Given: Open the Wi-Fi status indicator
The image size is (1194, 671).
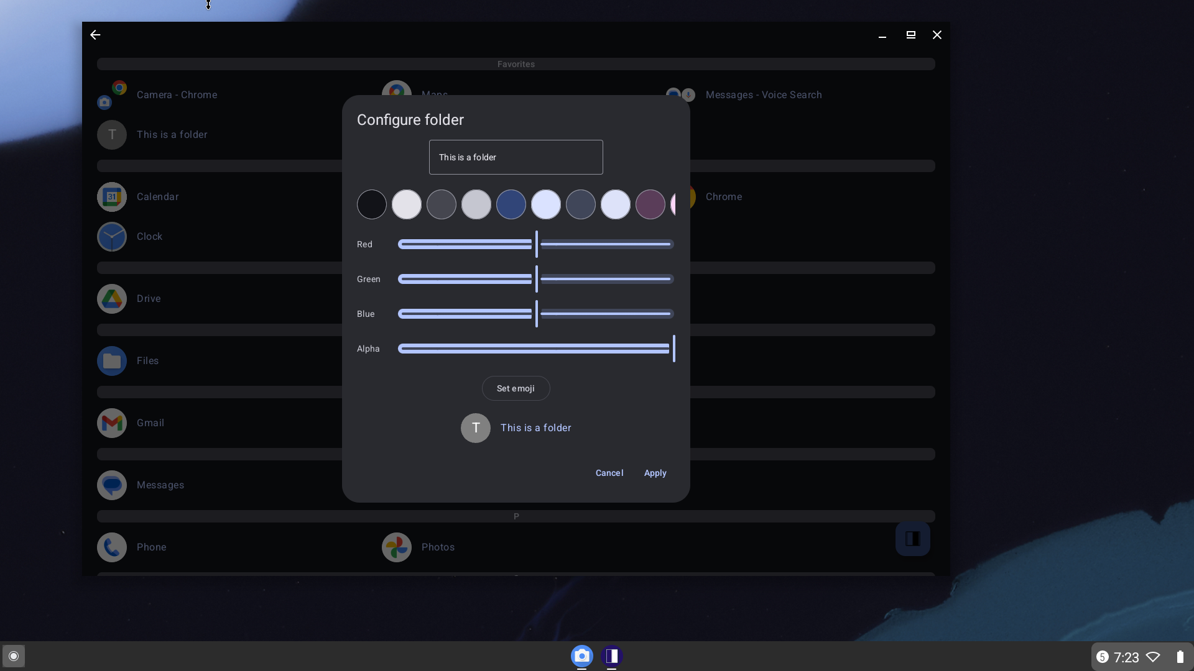Looking at the screenshot, I should click(1153, 657).
